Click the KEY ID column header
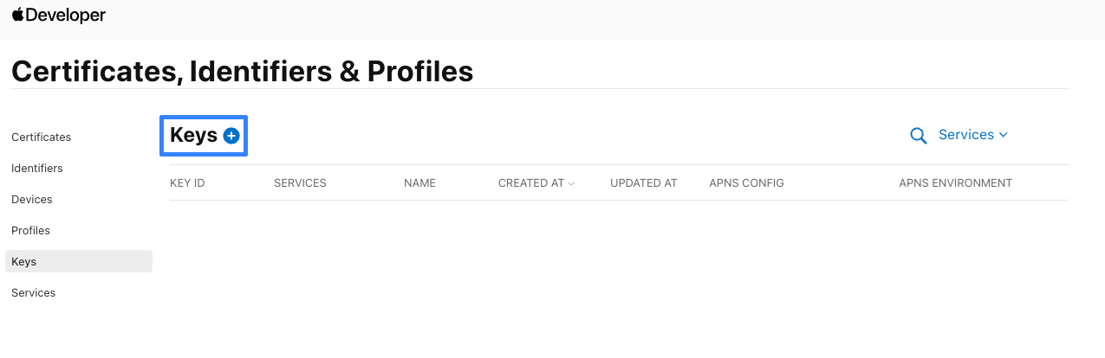The image size is (1105, 358). tap(187, 183)
